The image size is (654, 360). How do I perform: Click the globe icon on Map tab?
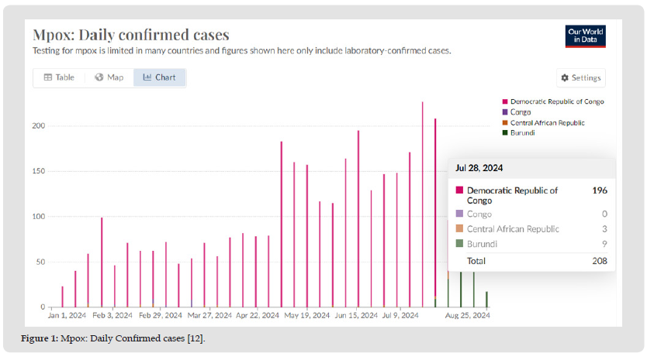[x=99, y=77]
